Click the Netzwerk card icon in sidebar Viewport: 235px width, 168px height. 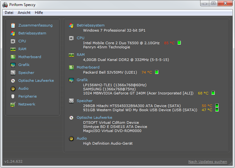pyautogui.click(x=13, y=105)
